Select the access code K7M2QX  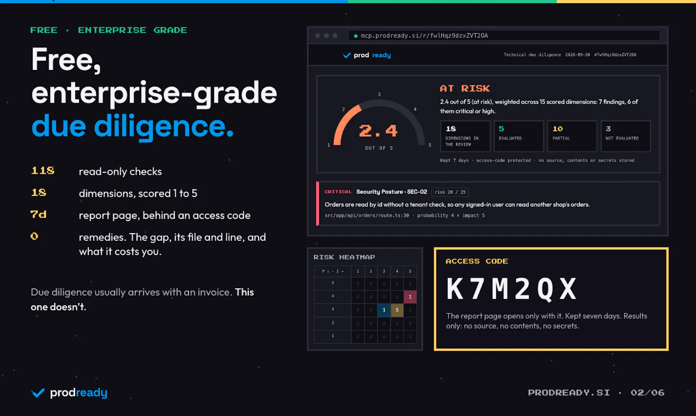click(x=512, y=289)
